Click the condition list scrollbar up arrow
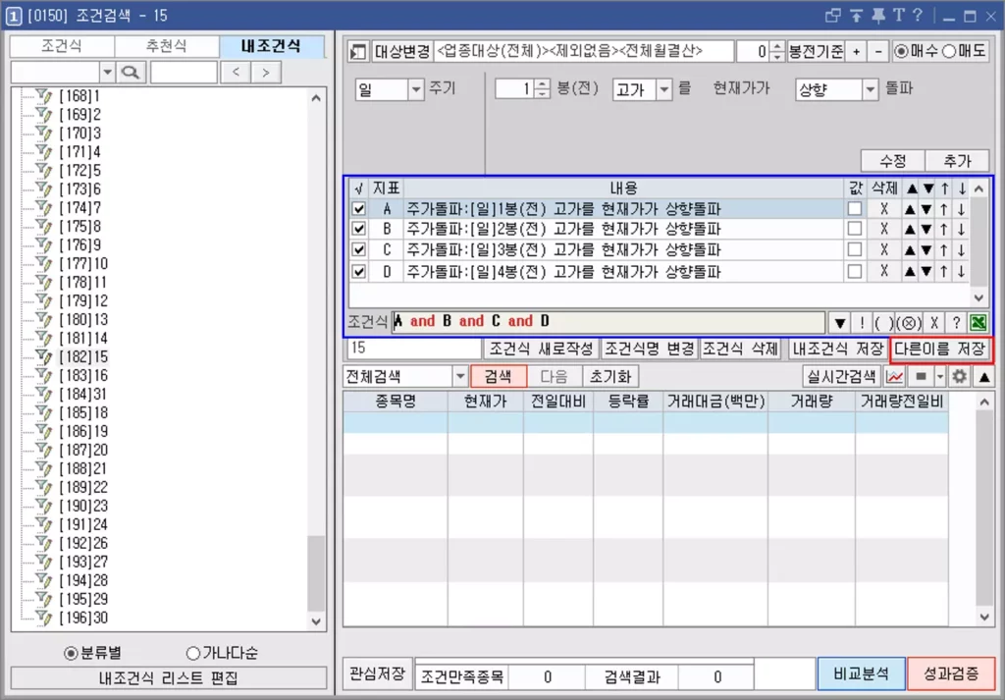This screenshot has width=1005, height=700. point(979,188)
